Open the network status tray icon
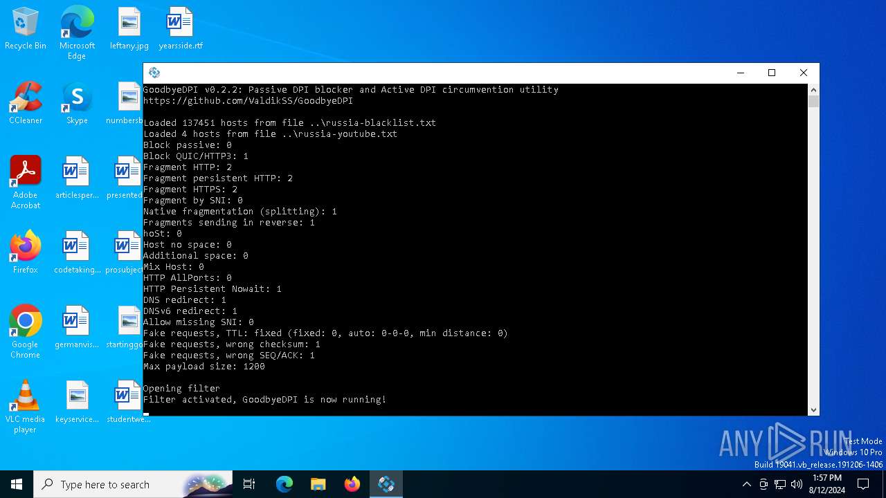Viewport: 886px width, 498px height. (x=780, y=484)
